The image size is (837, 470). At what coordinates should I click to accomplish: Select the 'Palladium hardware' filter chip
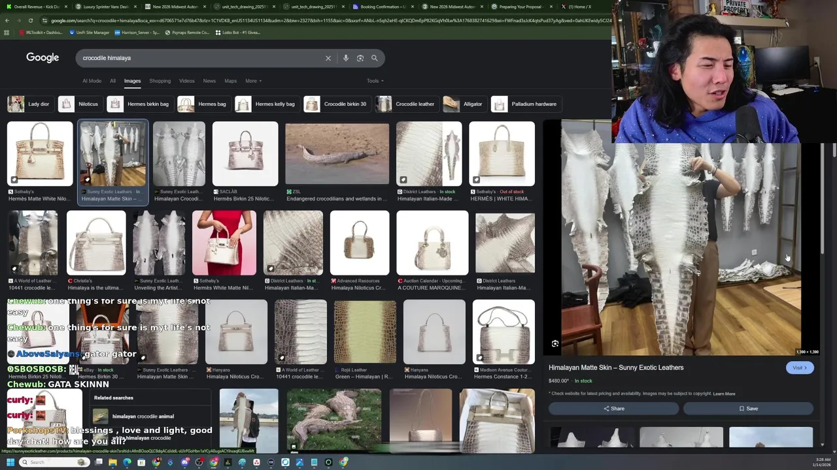tap(525, 104)
